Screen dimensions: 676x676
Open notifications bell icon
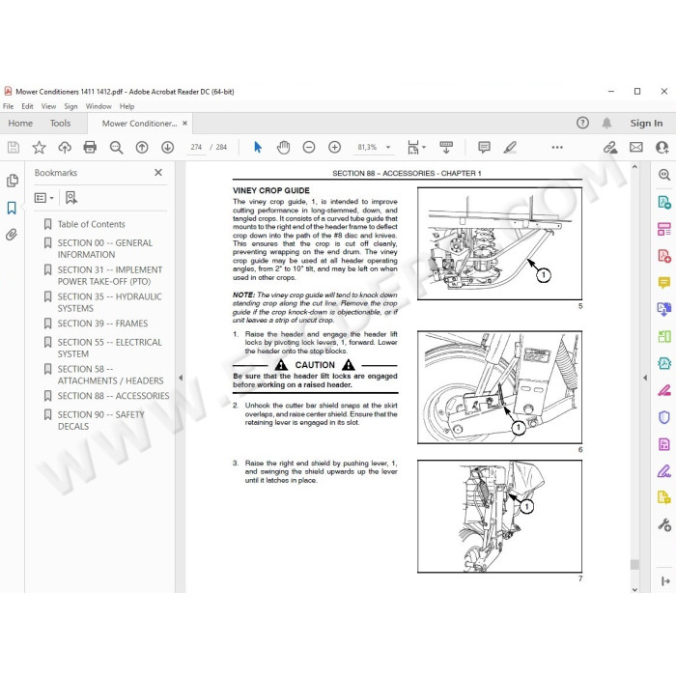(x=606, y=124)
